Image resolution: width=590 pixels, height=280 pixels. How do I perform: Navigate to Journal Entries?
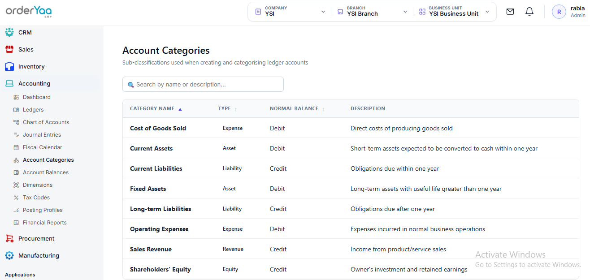pos(42,135)
